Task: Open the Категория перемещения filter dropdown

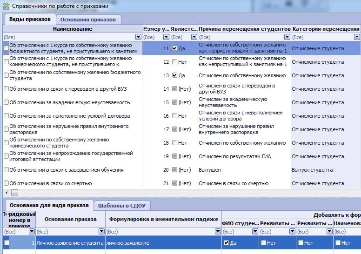Action: (x=357, y=37)
